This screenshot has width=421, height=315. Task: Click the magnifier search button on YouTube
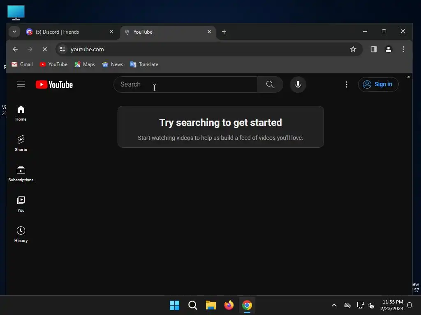pos(270,84)
